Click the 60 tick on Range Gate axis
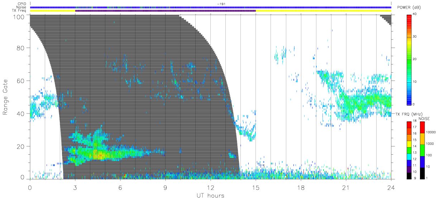Image resolution: width=440 pixels, height=203 pixels. [21, 81]
